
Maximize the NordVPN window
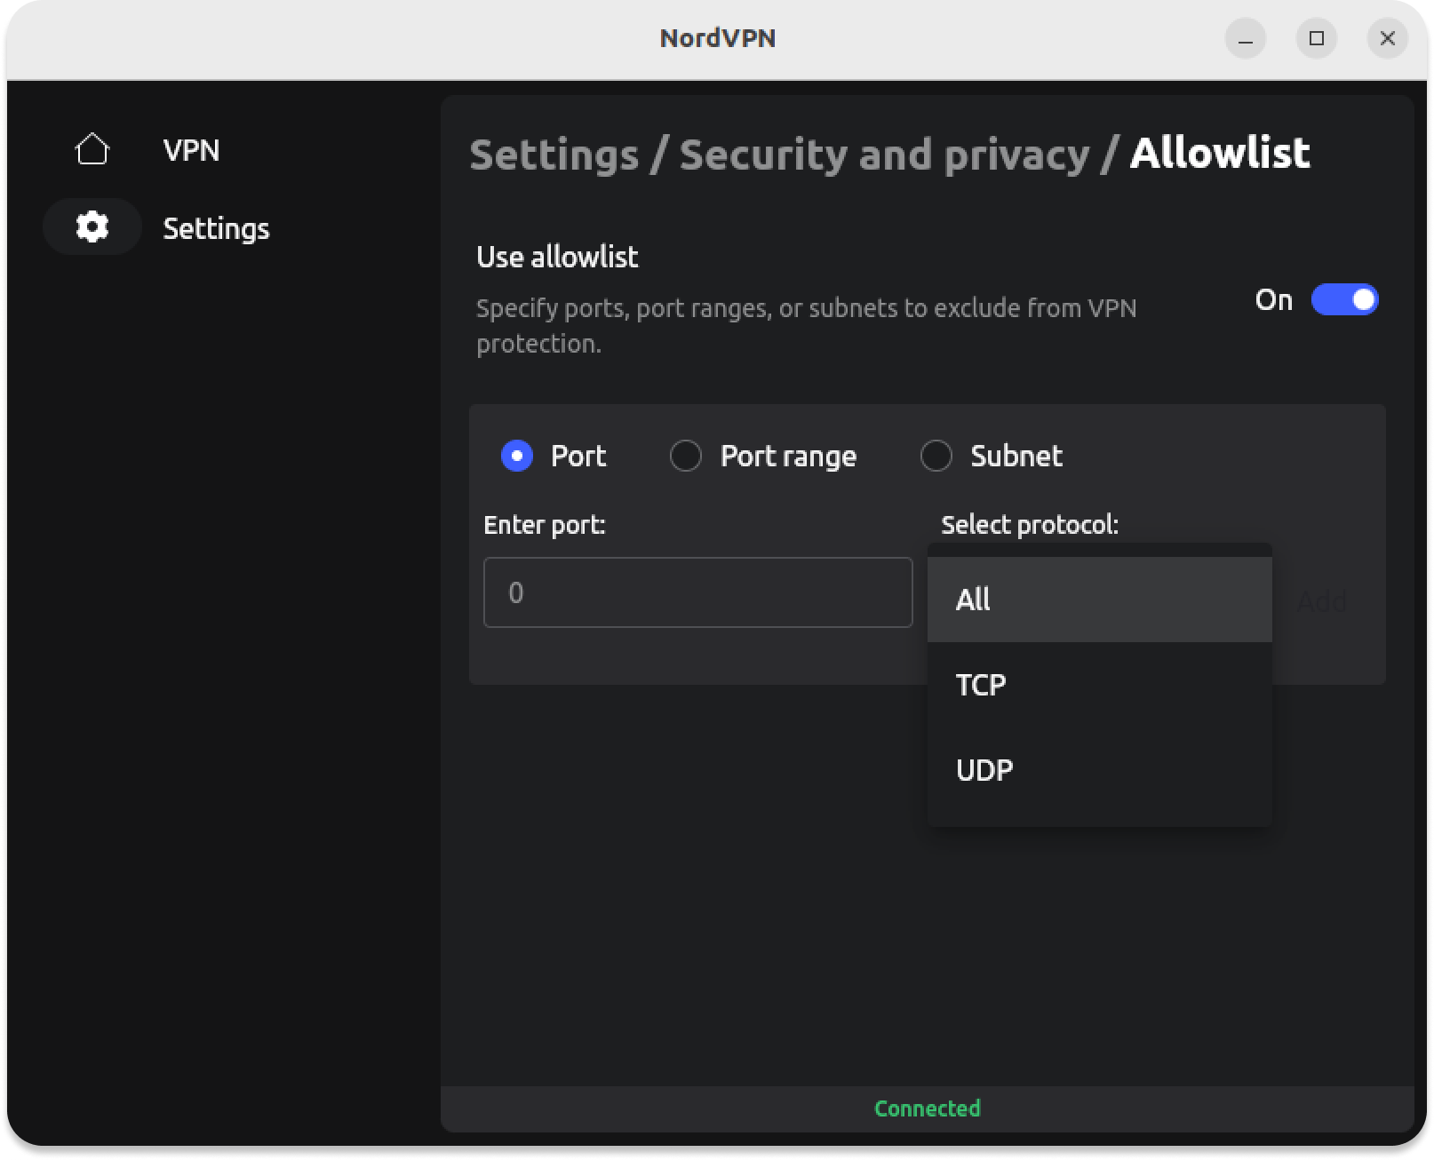tap(1316, 38)
